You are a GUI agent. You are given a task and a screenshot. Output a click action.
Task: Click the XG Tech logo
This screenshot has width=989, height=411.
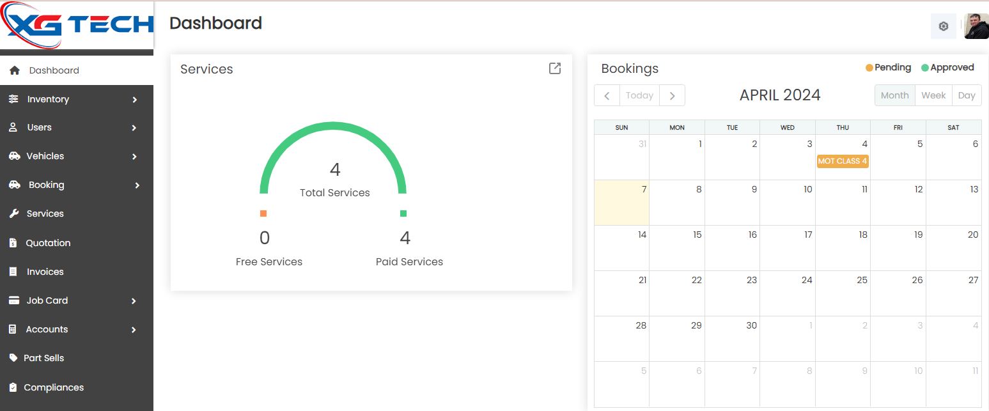pos(77,25)
